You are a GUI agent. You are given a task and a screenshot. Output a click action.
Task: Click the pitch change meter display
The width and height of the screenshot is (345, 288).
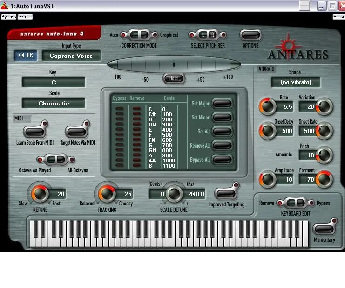(174, 64)
